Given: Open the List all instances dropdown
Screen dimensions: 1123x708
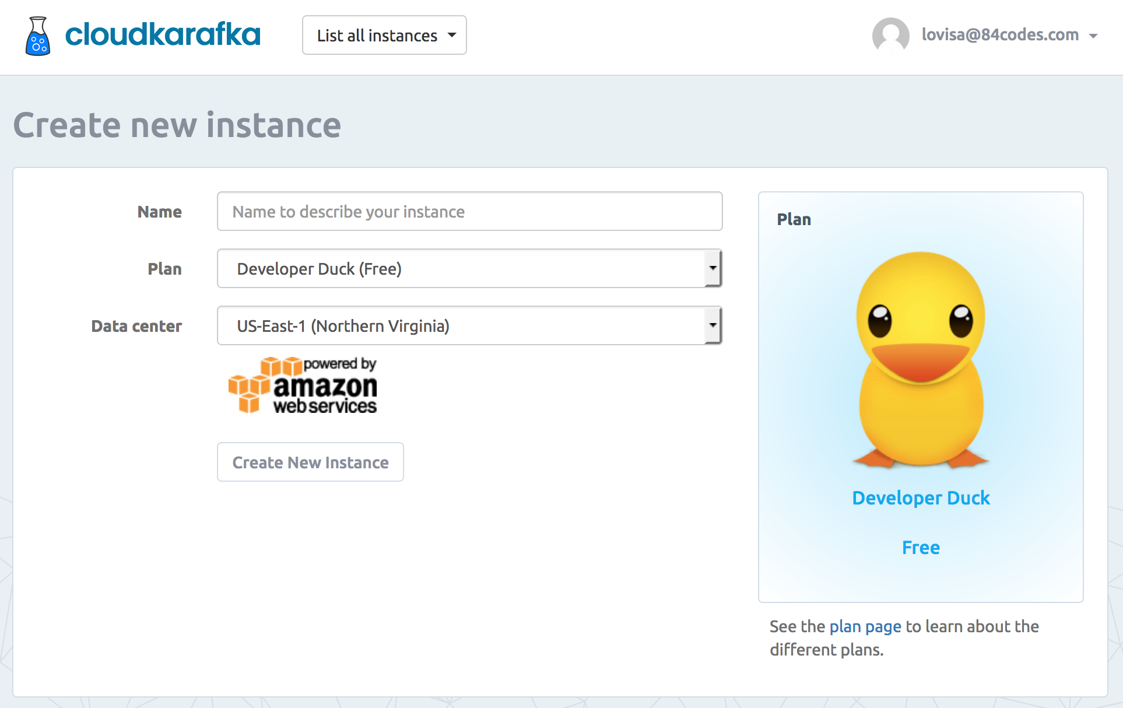Looking at the screenshot, I should (x=384, y=35).
